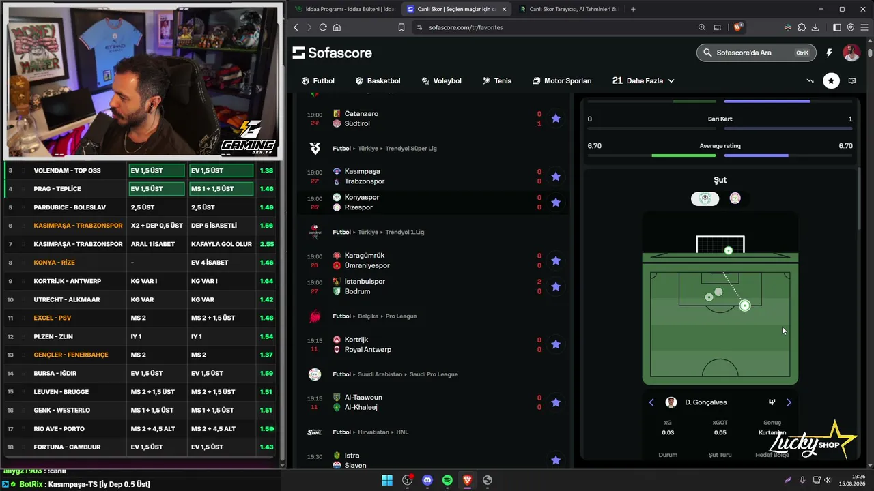Viewport: 874px width, 491px height.
Task: Unfavorite the Istra vs Slaven match
Action: pyautogui.click(x=556, y=460)
